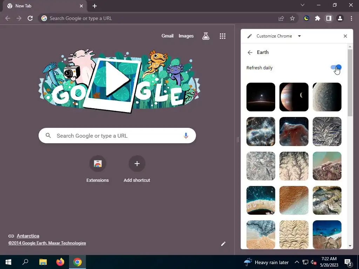
Task: Click the Chrome taskbar icon
Action: tap(77, 262)
